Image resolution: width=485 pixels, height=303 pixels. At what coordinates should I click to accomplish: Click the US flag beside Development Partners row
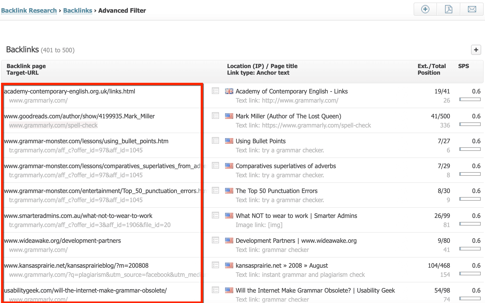[x=229, y=241]
